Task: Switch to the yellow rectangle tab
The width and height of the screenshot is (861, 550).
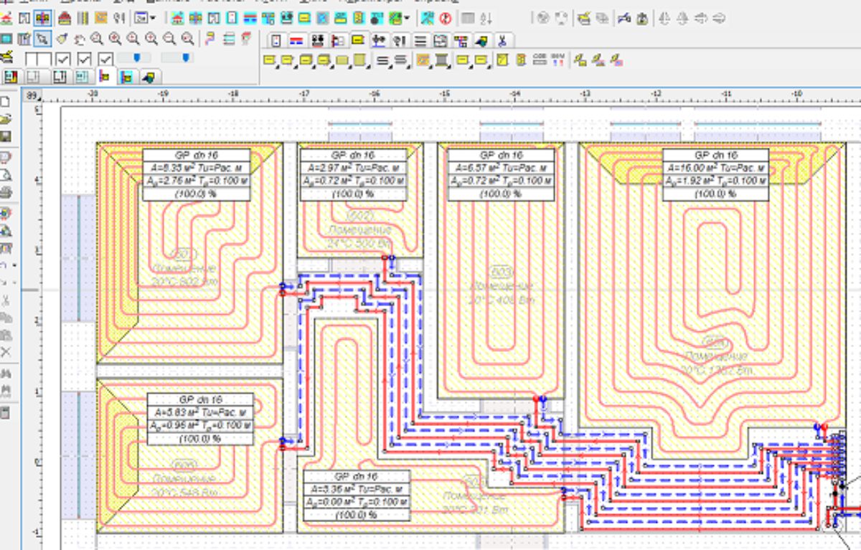Action: point(359,39)
